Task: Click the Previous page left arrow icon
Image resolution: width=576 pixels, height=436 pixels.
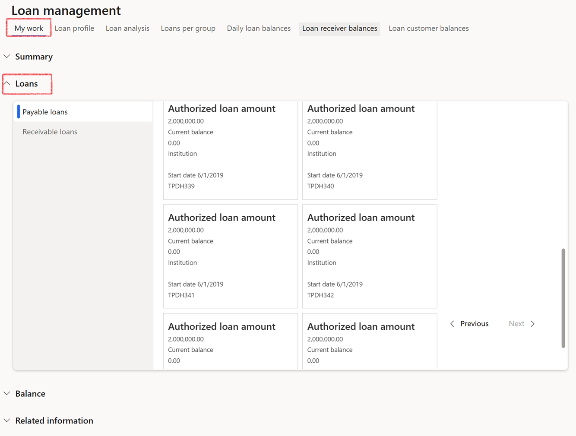Action: coord(452,324)
